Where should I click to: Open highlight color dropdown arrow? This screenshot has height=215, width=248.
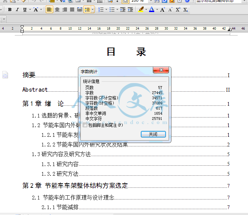point(146,10)
